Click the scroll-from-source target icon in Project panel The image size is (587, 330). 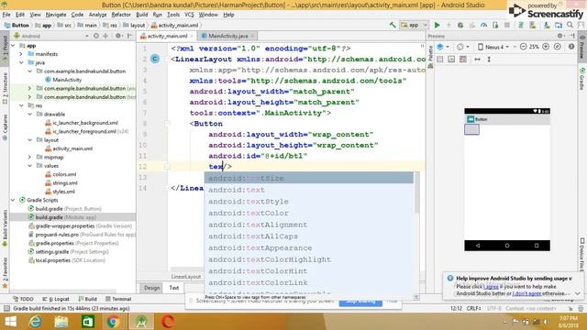[96, 36]
